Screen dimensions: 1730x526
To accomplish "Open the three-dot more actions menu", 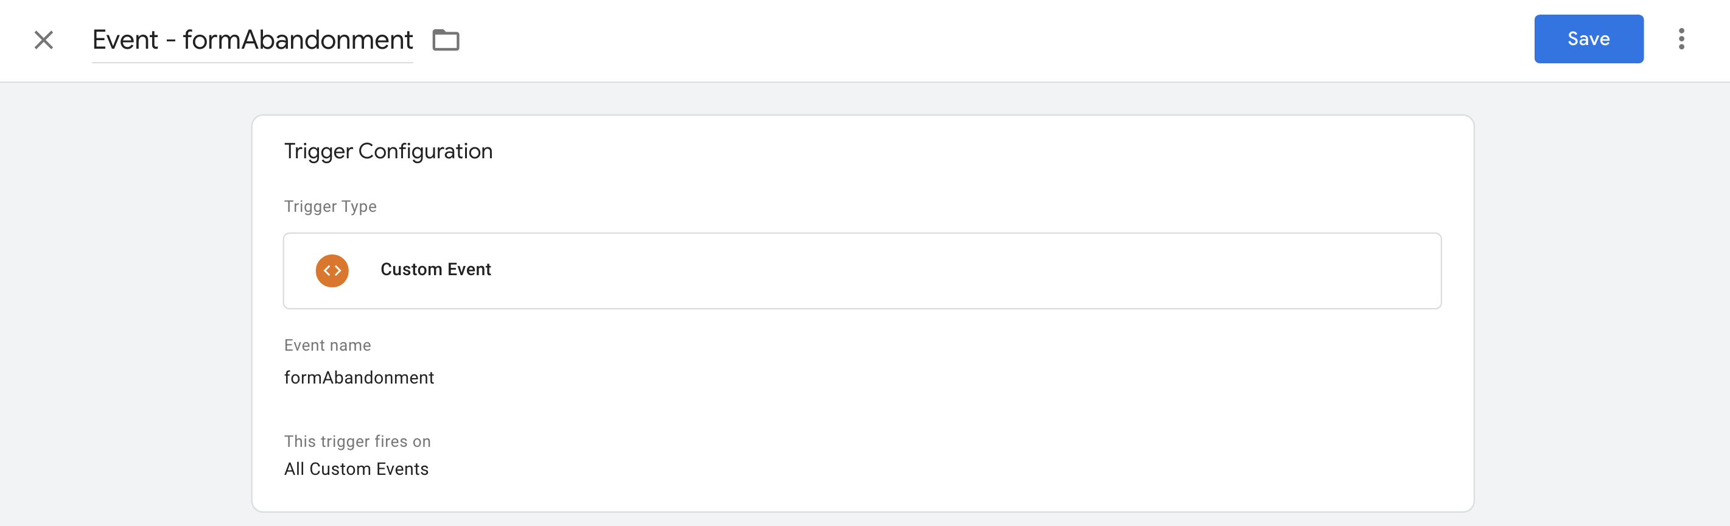I will tap(1681, 39).
